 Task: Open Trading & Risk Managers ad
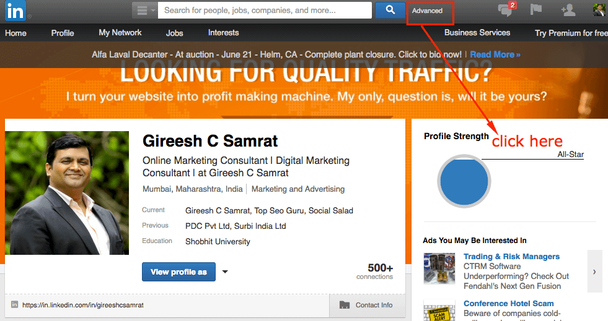coord(511,257)
